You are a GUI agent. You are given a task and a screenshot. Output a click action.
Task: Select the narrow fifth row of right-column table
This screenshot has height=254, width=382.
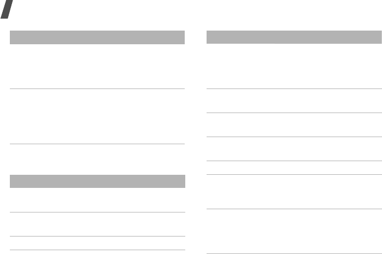[294, 168]
